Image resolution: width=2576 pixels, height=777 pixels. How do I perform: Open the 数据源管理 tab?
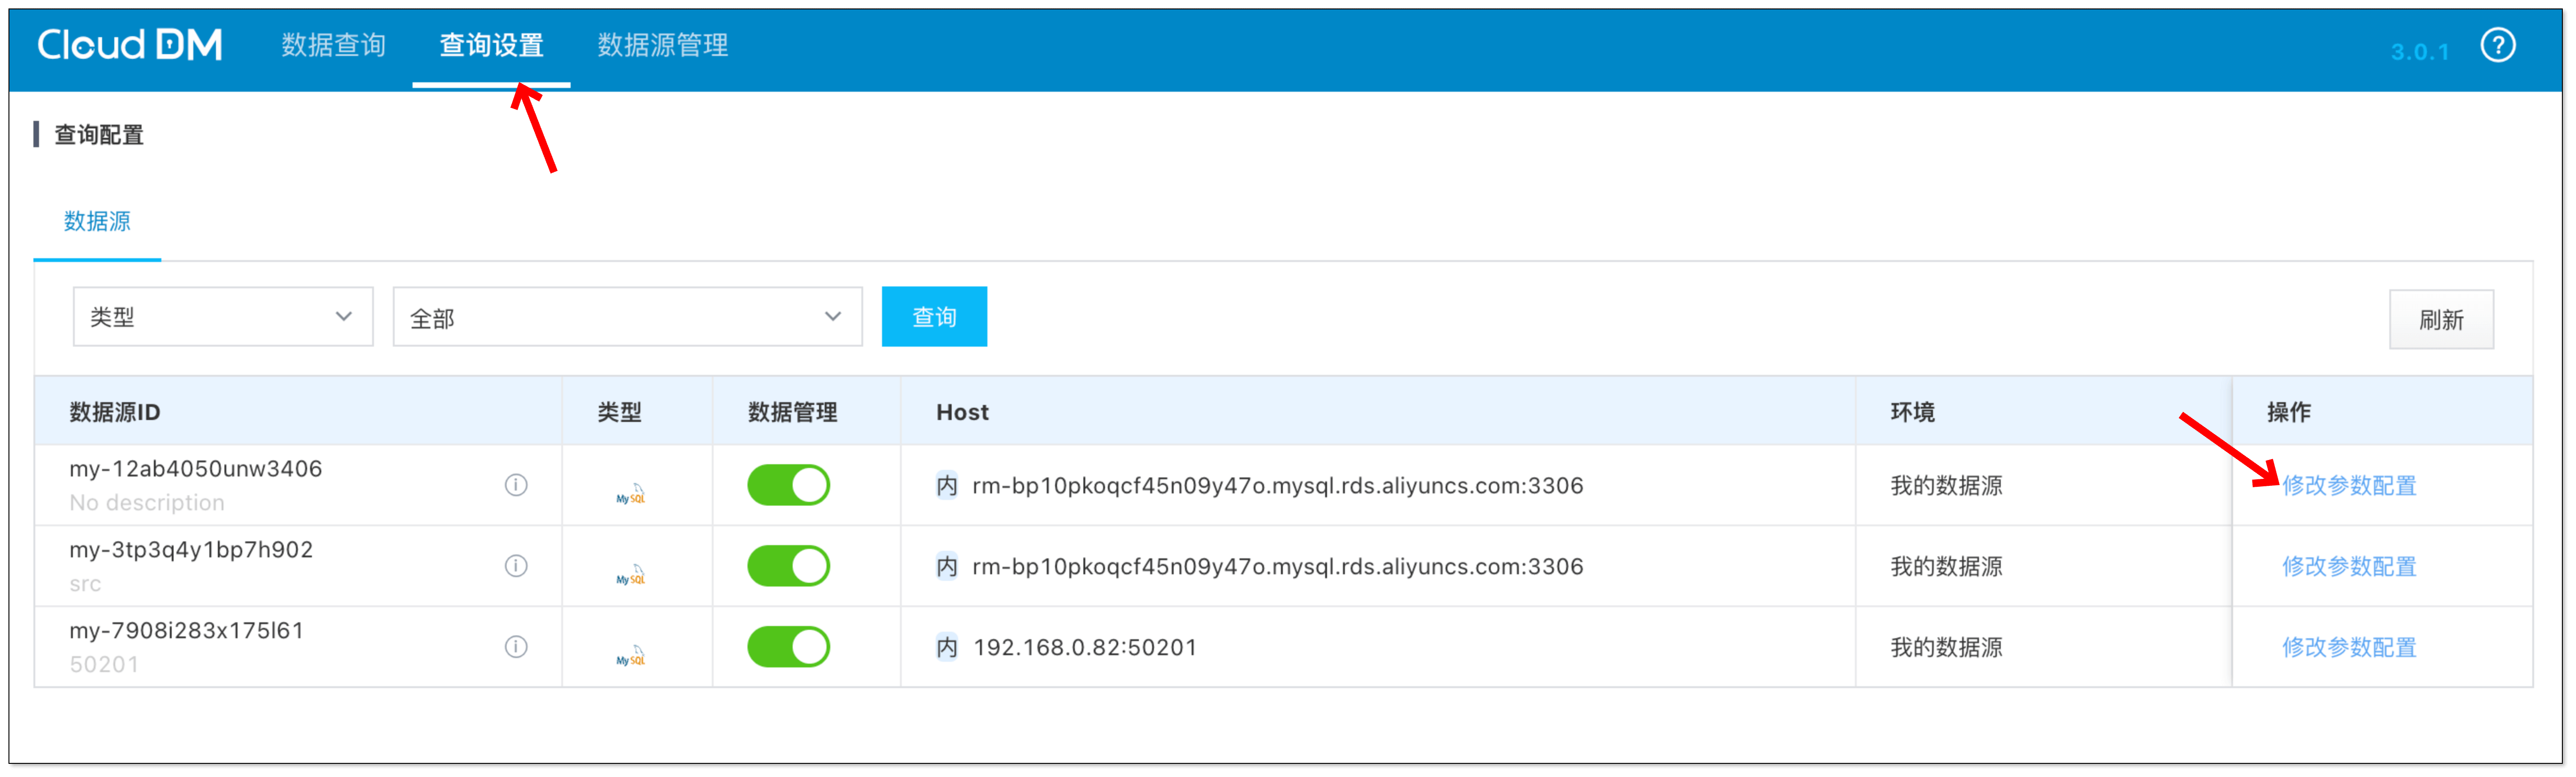pos(662,44)
